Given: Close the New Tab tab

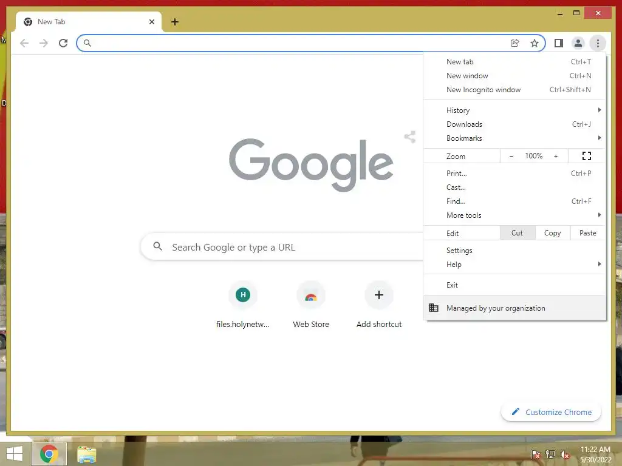Looking at the screenshot, I should 151,22.
